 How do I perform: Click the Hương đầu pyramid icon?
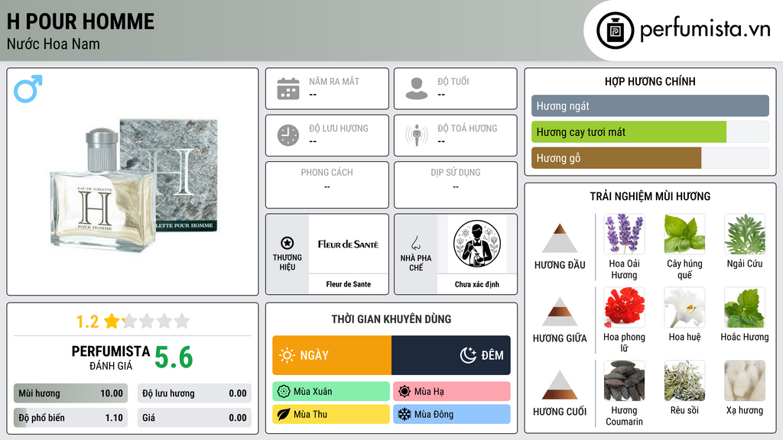pos(560,238)
